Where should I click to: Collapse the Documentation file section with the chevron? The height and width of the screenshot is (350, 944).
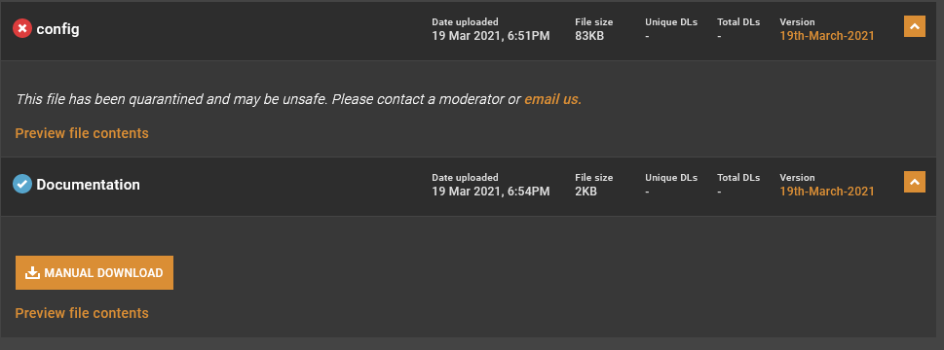pos(915,182)
